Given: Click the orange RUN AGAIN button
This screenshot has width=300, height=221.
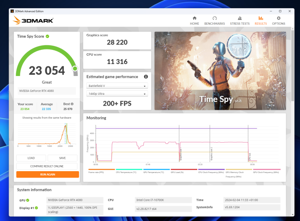Looking at the screenshot, I should [48, 175].
